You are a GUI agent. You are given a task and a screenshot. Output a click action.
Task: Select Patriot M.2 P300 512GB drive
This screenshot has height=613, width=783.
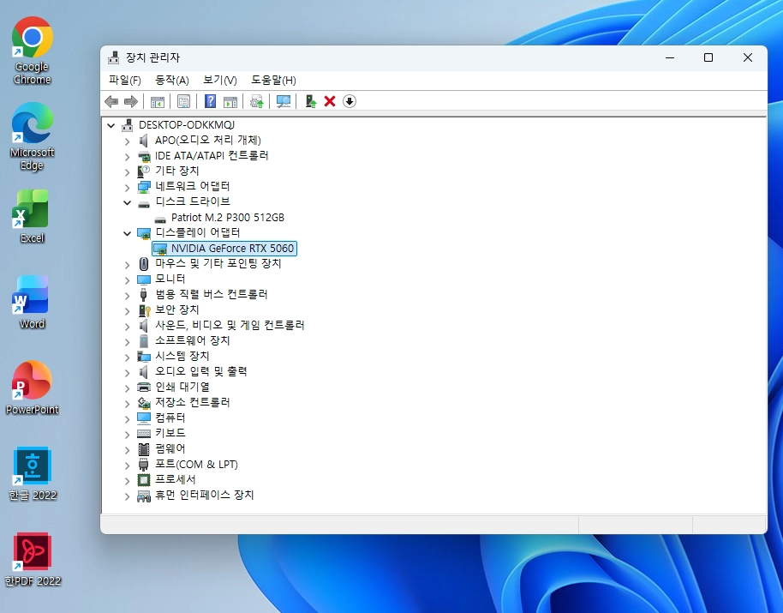pyautogui.click(x=228, y=217)
